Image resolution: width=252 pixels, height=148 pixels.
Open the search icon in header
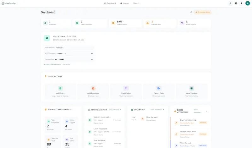tap(231, 3)
